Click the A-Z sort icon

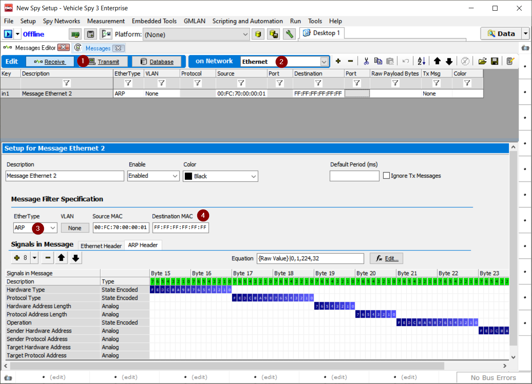(421, 61)
